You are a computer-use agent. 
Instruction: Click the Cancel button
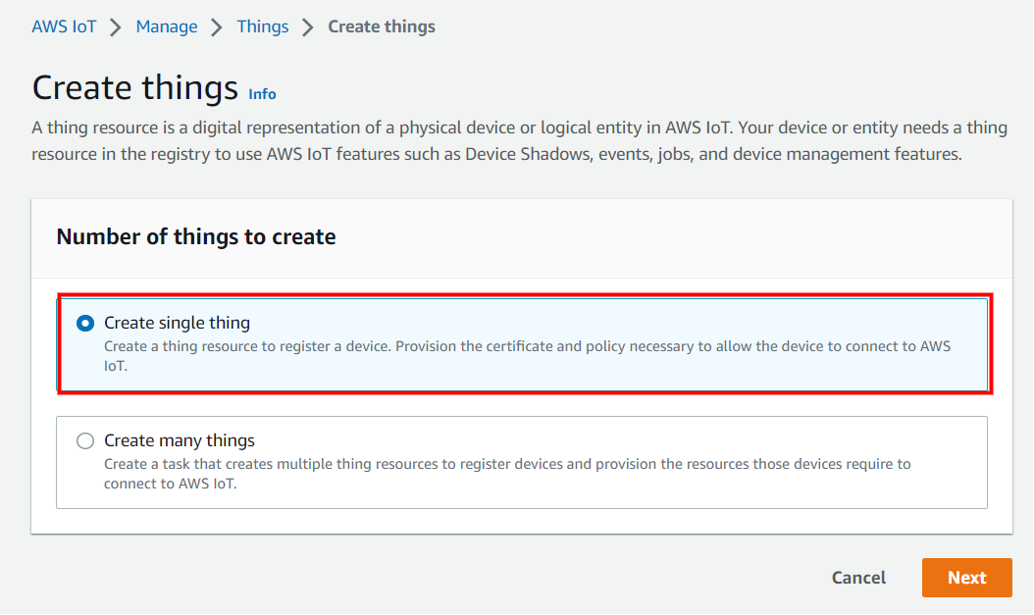pos(857,578)
